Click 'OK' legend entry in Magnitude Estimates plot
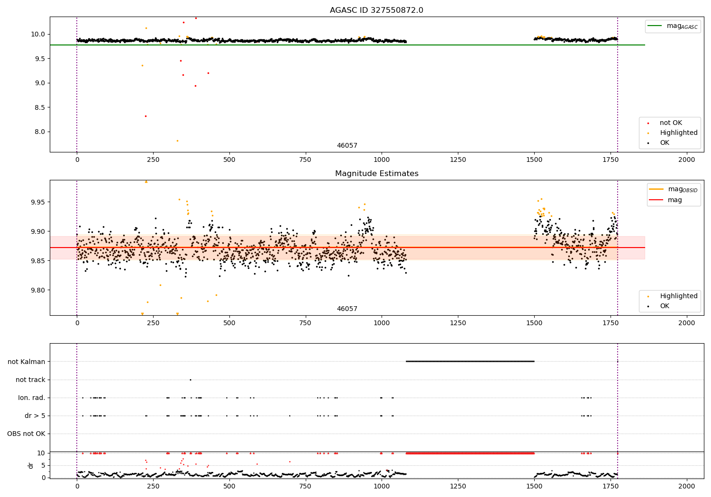 (665, 306)
